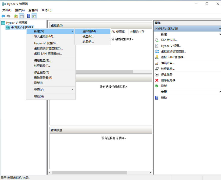Select 刷新(F) in context menu
The image size is (221, 180).
click(x=51, y=83)
